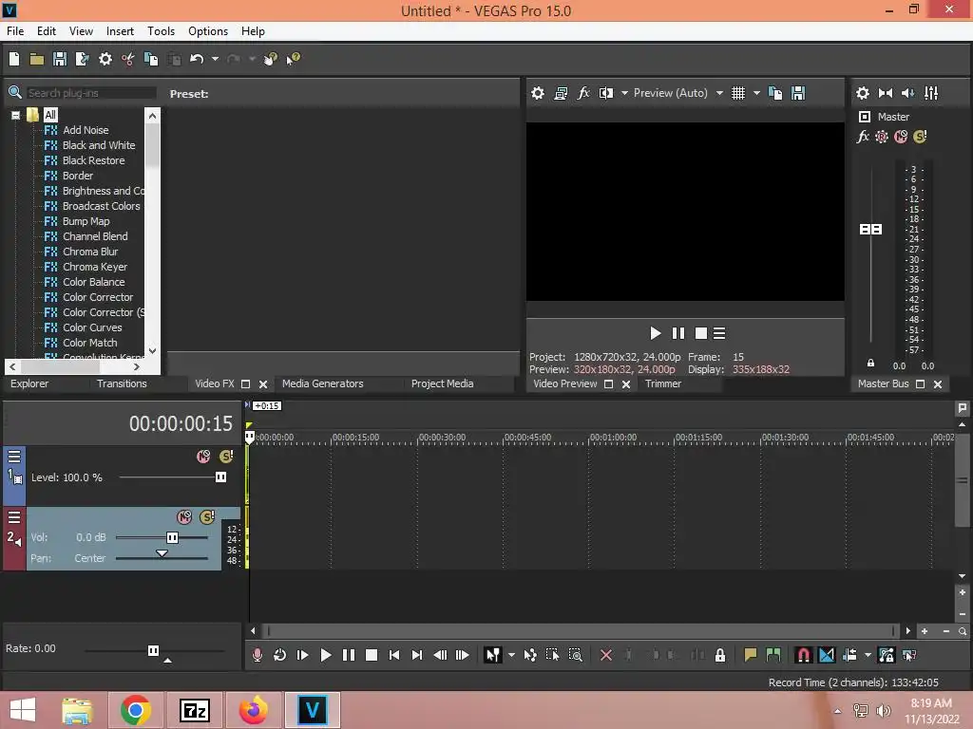The image size is (973, 729).
Task: Click the audio track 2 Vol slider handle
Action: point(173,537)
